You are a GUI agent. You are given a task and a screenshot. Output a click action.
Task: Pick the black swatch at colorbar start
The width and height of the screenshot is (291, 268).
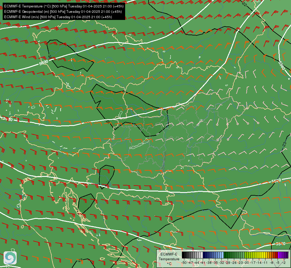point(183,255)
